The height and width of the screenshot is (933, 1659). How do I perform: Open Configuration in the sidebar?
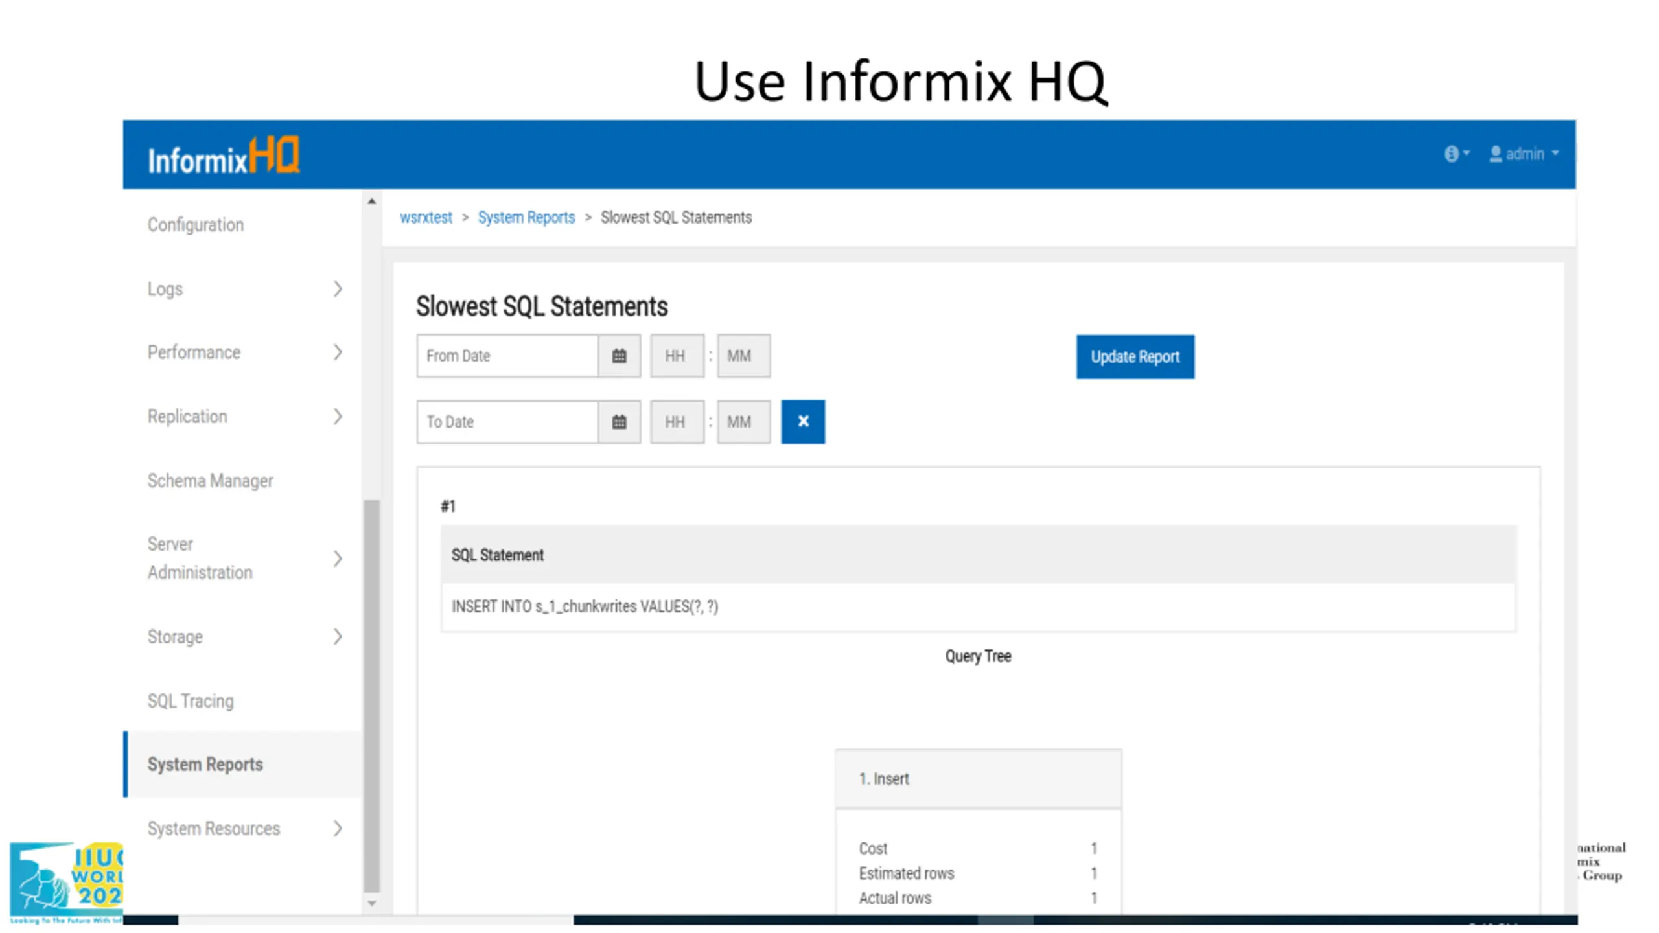[x=196, y=225]
